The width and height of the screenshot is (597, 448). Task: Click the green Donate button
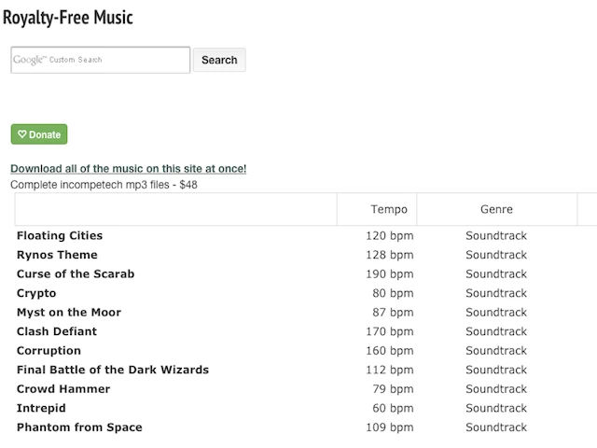(39, 134)
